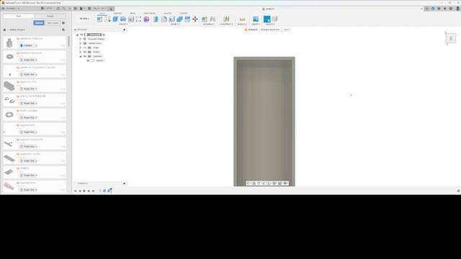This screenshot has height=259, width=461.
Task: Select the Create Sketch tool
Action: point(99,19)
